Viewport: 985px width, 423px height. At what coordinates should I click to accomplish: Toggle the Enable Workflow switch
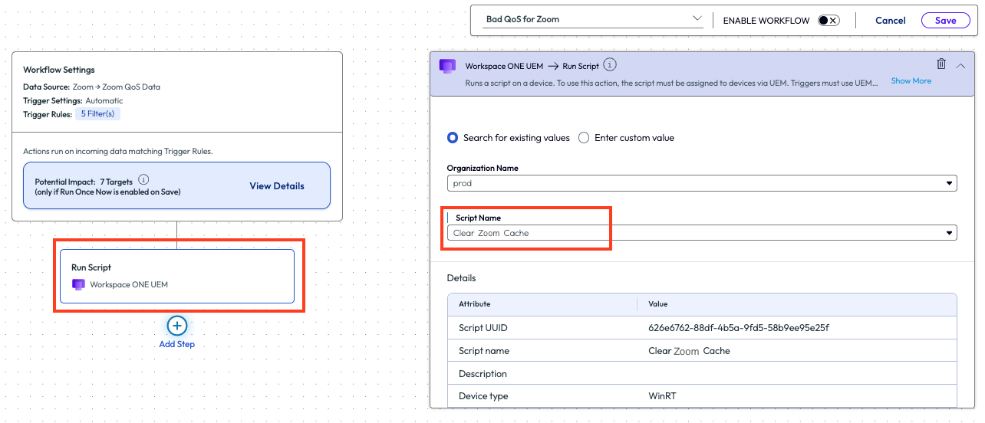(828, 21)
